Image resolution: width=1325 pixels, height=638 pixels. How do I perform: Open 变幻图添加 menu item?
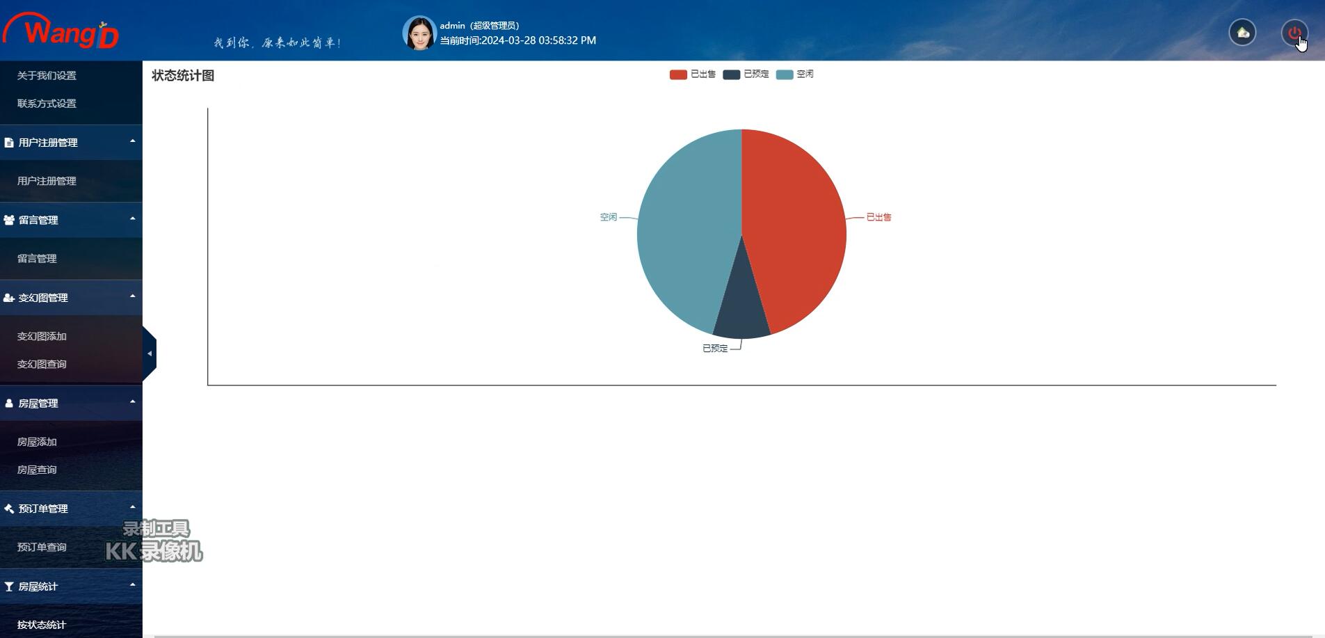click(x=42, y=336)
